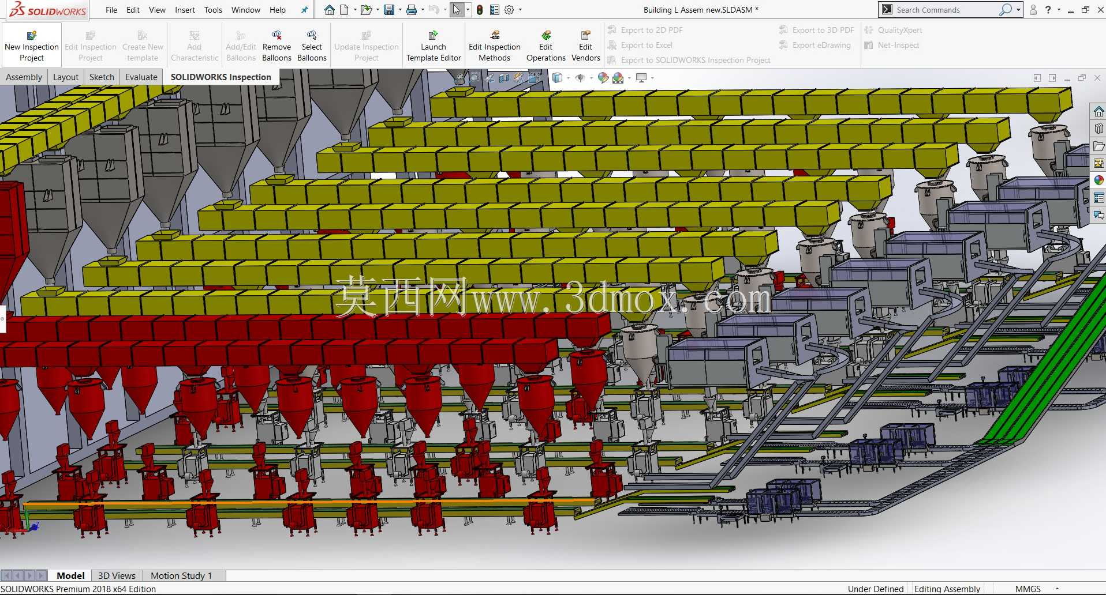Open File Explorer task pane folder tab
This screenshot has height=595, width=1106.
[x=1098, y=146]
